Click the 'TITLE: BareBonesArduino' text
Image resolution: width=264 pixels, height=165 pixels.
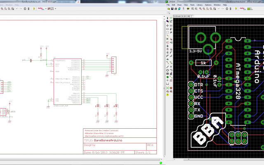103,140
